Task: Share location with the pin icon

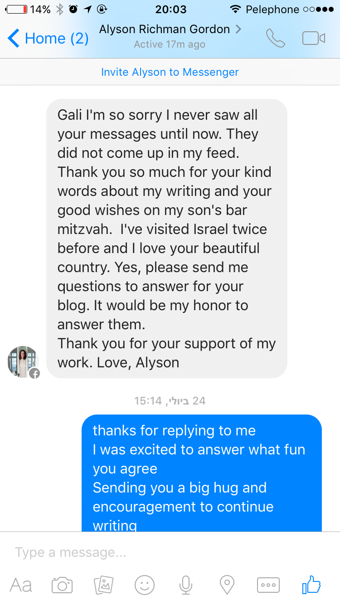Action: [x=227, y=585]
